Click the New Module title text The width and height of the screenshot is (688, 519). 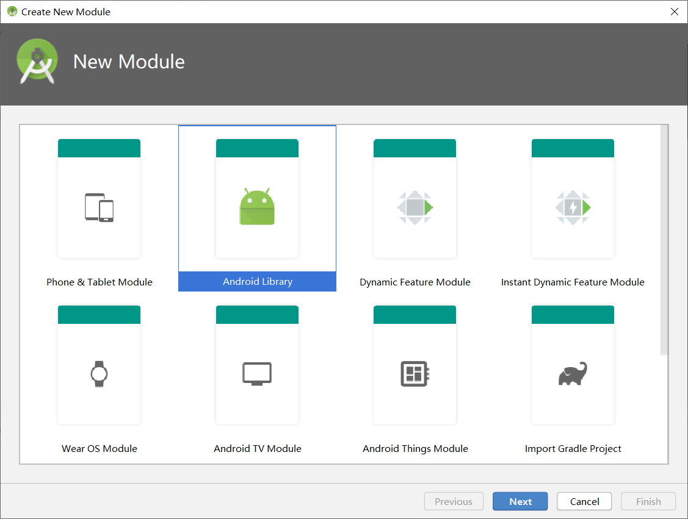[128, 61]
